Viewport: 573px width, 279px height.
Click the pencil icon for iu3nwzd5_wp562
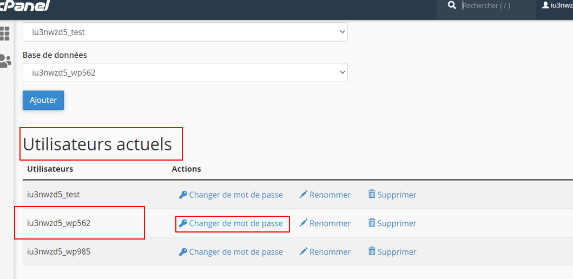(x=304, y=223)
